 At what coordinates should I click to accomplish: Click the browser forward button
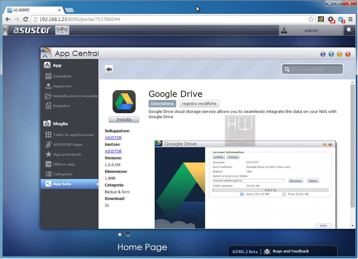coord(16,19)
